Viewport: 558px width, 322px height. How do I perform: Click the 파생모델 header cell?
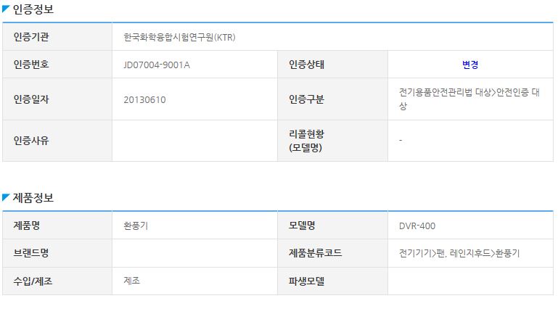click(332, 281)
